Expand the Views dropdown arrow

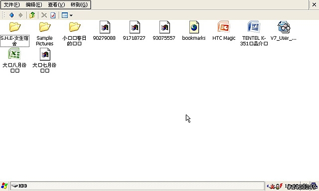coord(71,15)
